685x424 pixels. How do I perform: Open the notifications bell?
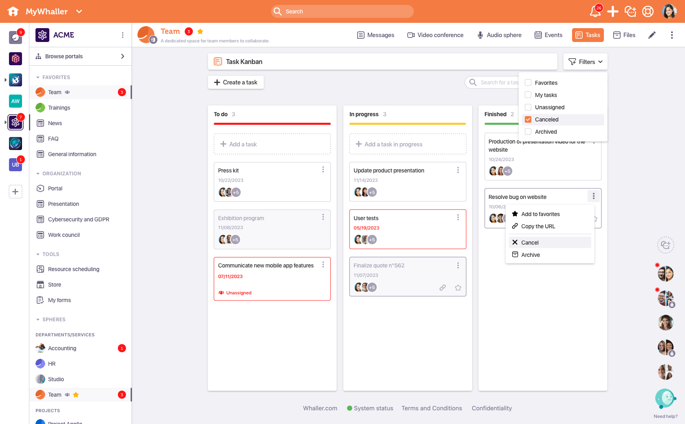(595, 11)
